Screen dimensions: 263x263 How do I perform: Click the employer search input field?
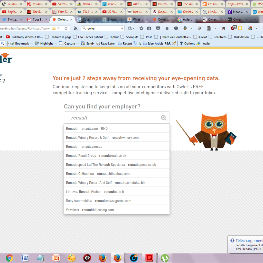click(x=117, y=118)
